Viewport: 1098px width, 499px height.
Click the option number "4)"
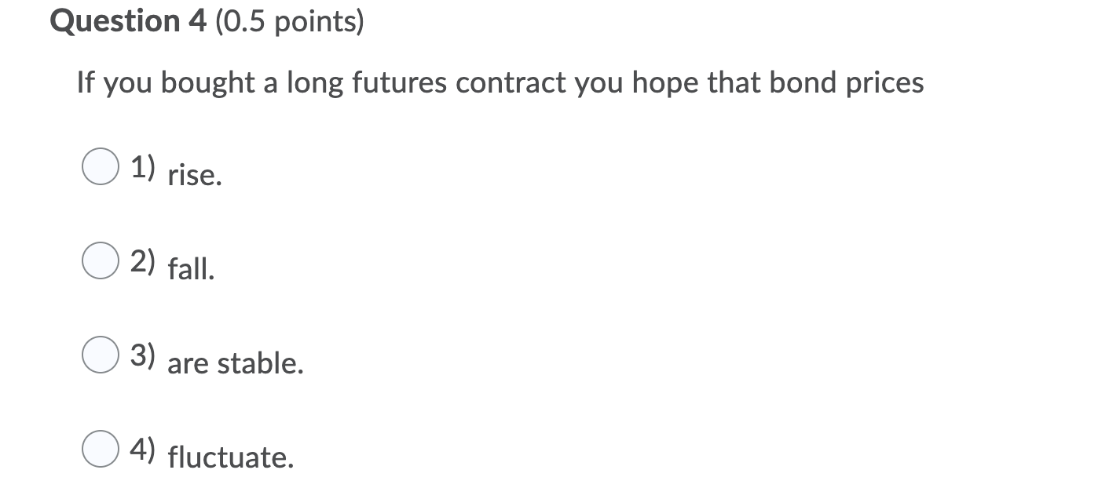(143, 450)
